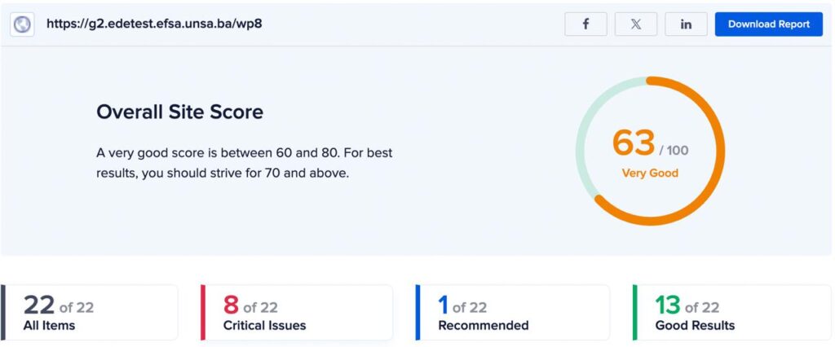Click the Download Report button
The width and height of the screenshot is (835, 347).
point(768,24)
